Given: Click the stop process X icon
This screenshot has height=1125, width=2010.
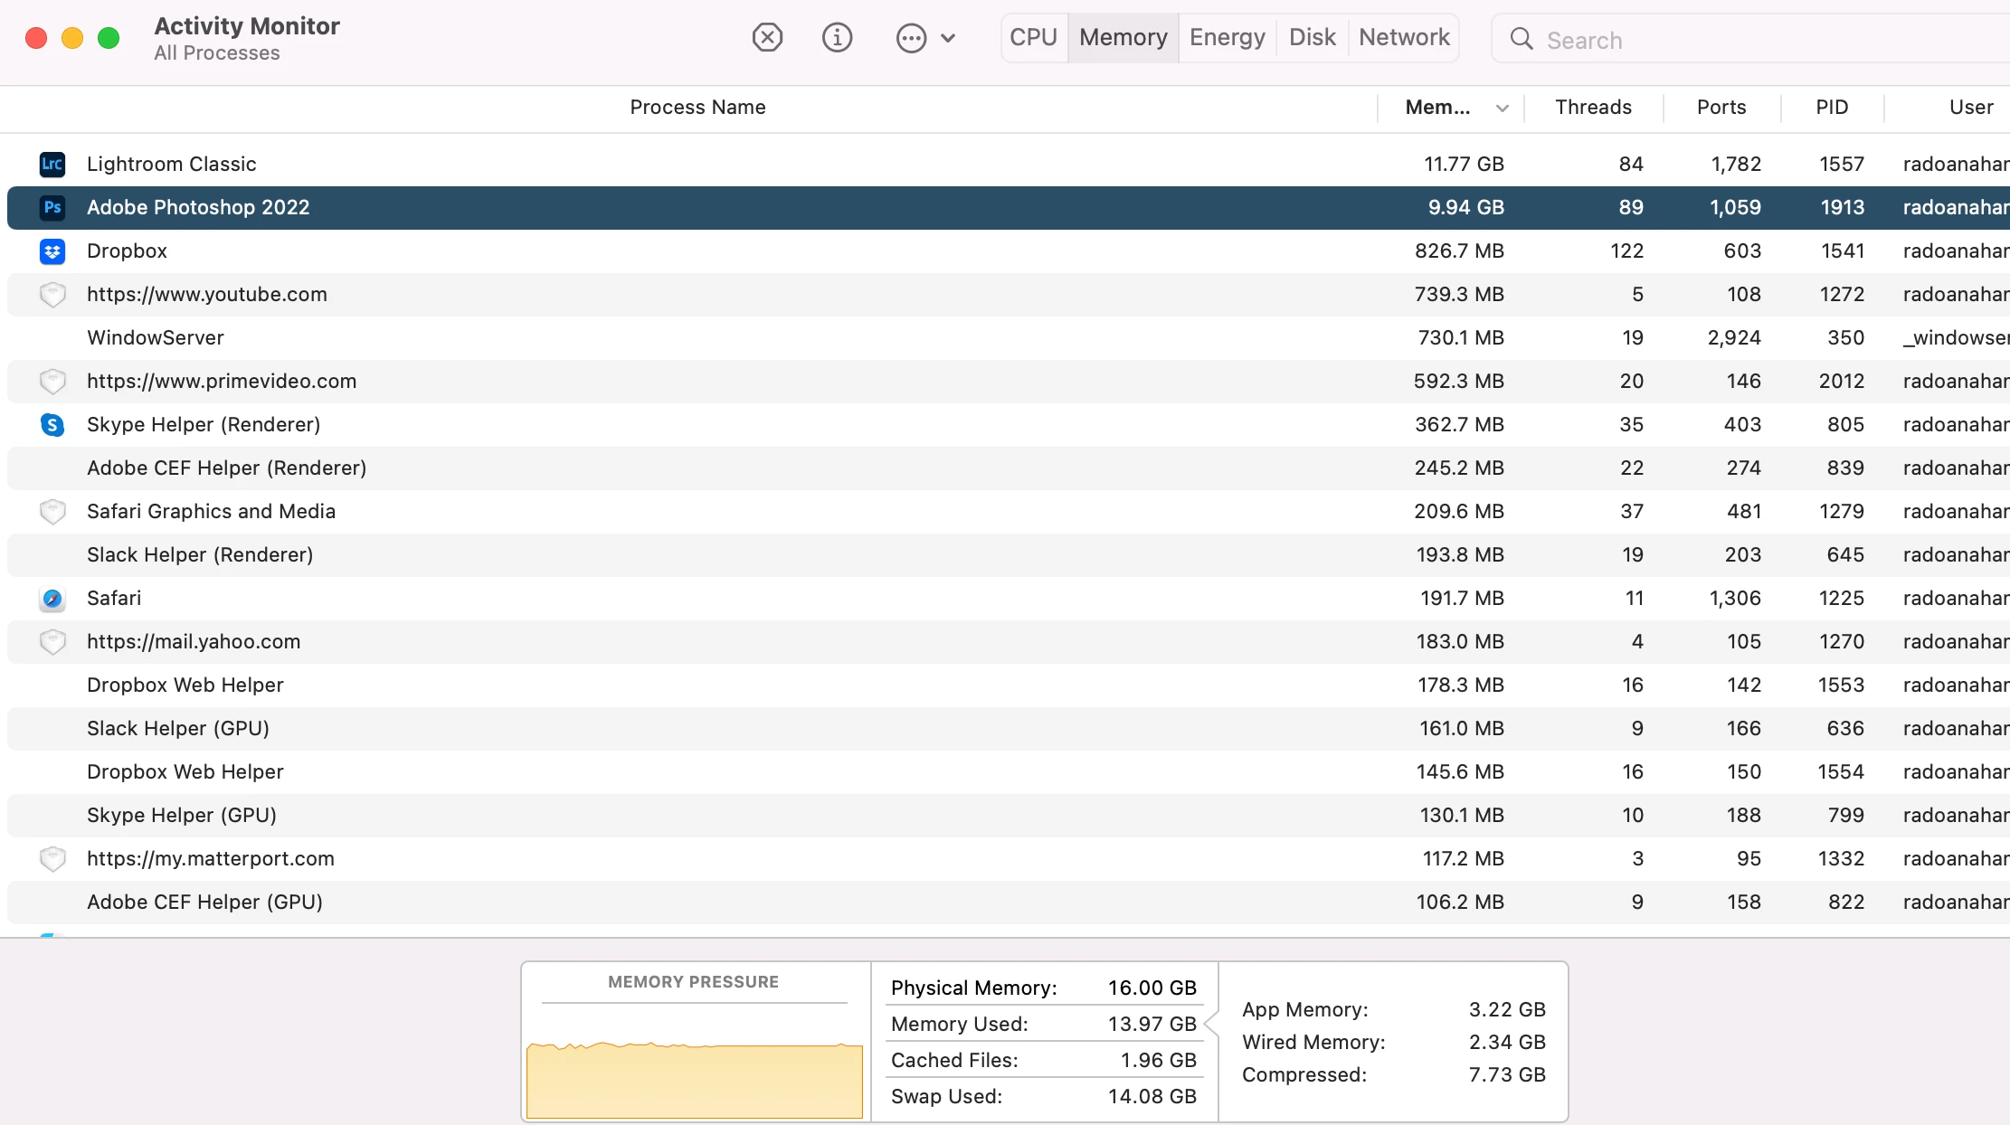Looking at the screenshot, I should tap(767, 38).
